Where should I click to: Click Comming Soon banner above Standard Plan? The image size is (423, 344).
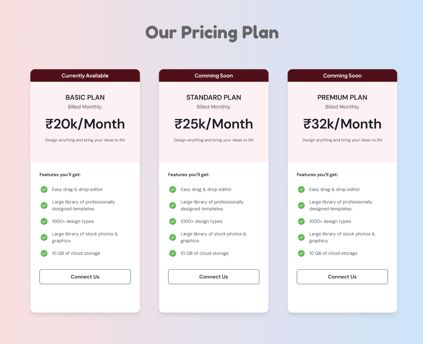point(214,76)
